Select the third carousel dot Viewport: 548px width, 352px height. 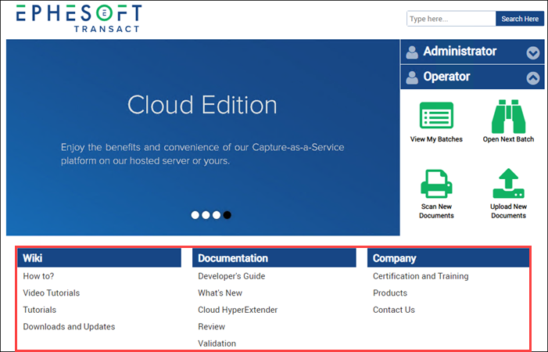[x=217, y=215]
